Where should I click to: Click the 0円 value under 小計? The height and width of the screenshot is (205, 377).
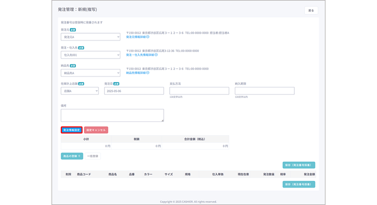click(107, 146)
